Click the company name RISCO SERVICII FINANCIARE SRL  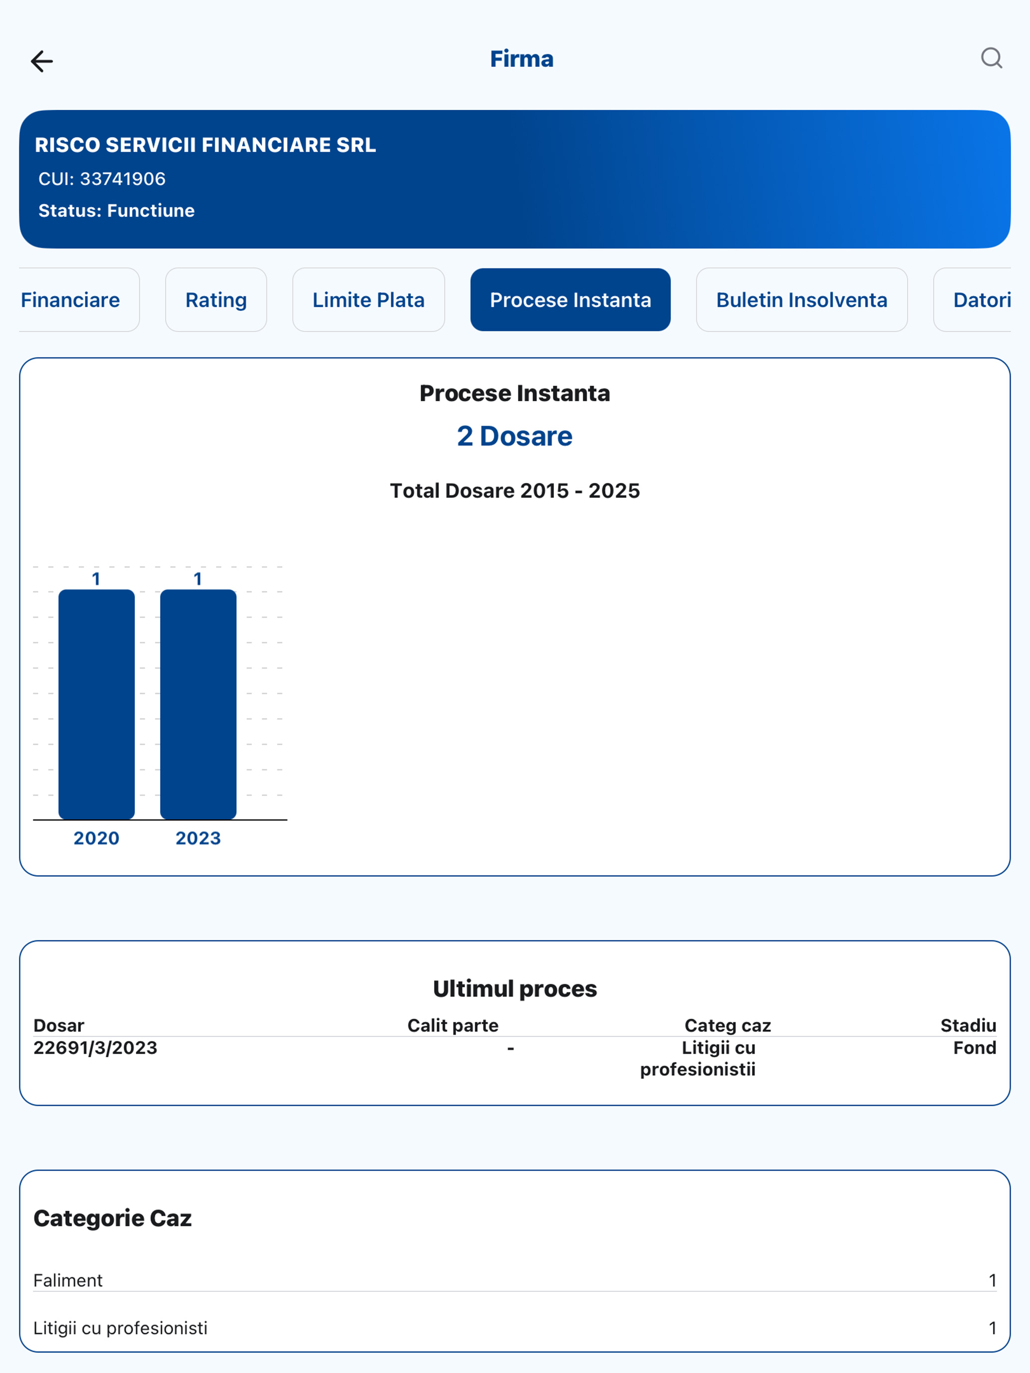[205, 145]
